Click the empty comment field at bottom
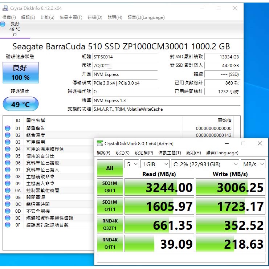The height and width of the screenshot is (269, 269). [181, 258]
